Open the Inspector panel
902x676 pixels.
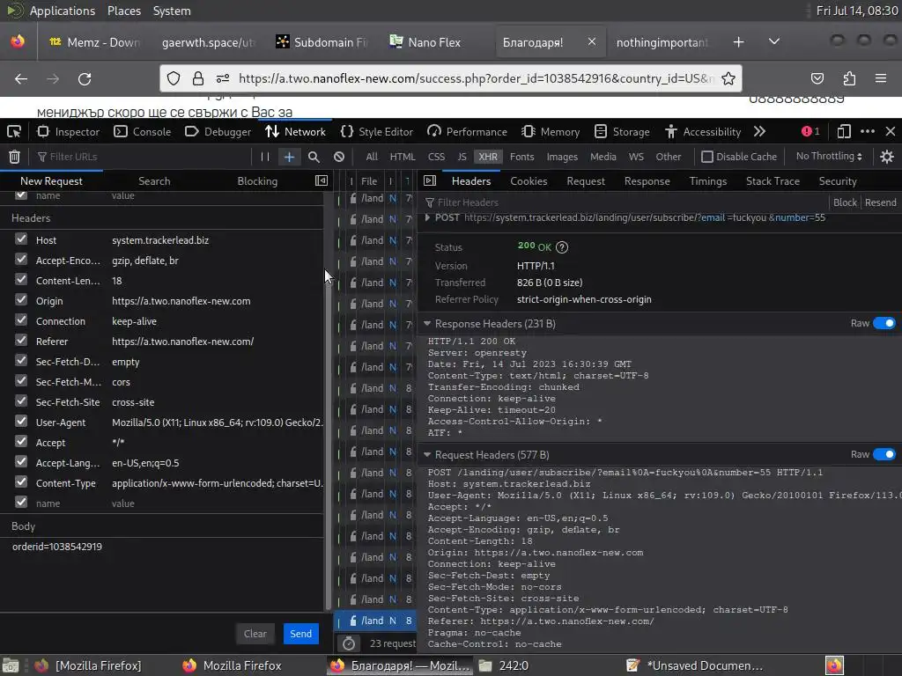pyautogui.click(x=68, y=132)
